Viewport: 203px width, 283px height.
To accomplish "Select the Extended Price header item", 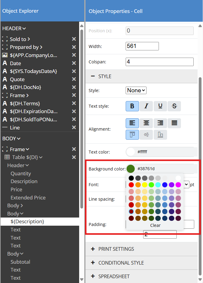I will 28,198.
